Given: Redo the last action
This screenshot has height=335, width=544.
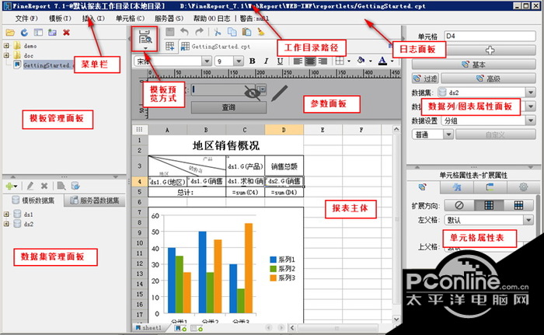Looking at the screenshot, I should click(199, 33).
